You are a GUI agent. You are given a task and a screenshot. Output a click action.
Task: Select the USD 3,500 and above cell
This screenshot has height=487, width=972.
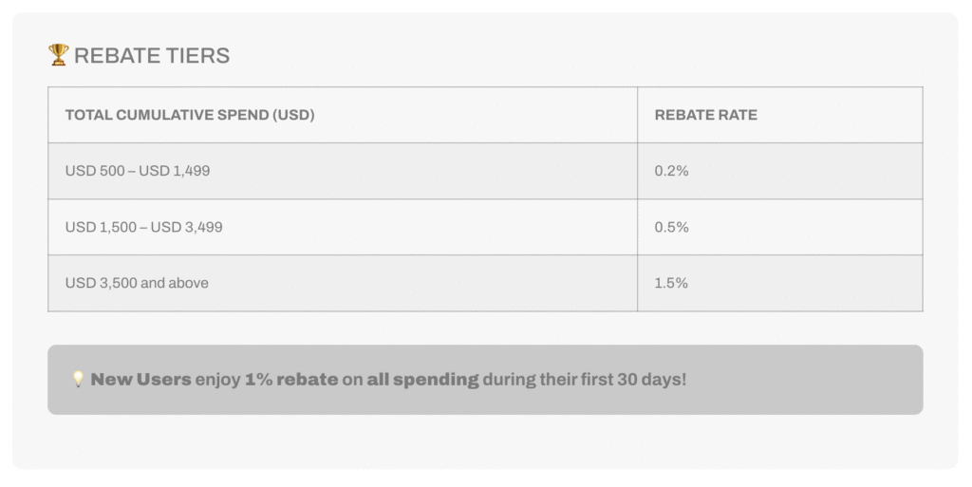pyautogui.click(x=343, y=283)
